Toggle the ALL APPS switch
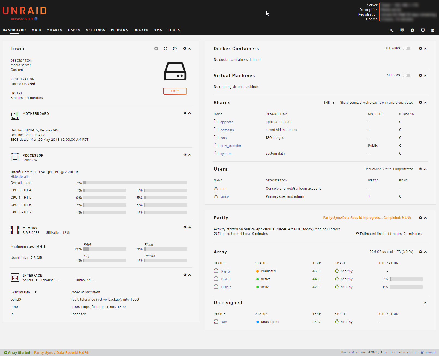 407,48
